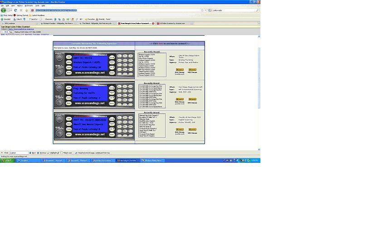Click the system tray clock
Image resolution: width=381 pixels, height=238 pixels.
(254, 160)
